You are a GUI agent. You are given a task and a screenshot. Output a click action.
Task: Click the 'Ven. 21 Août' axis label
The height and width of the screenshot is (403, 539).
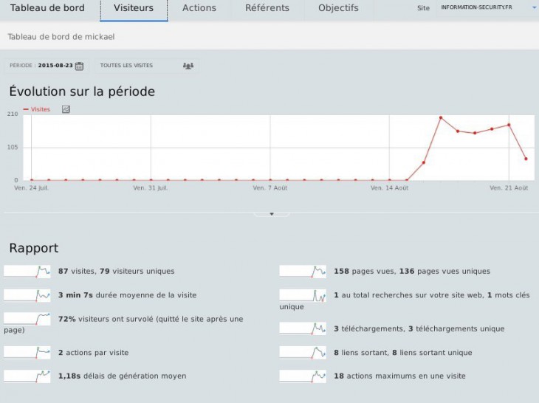[x=509, y=188]
